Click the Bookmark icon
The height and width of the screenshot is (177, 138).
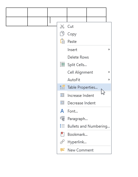[62, 134]
